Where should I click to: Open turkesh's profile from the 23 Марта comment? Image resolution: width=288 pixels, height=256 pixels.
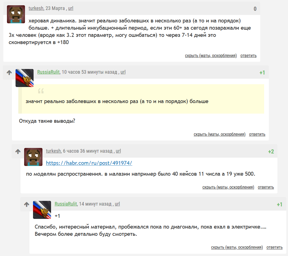[x=36, y=8]
